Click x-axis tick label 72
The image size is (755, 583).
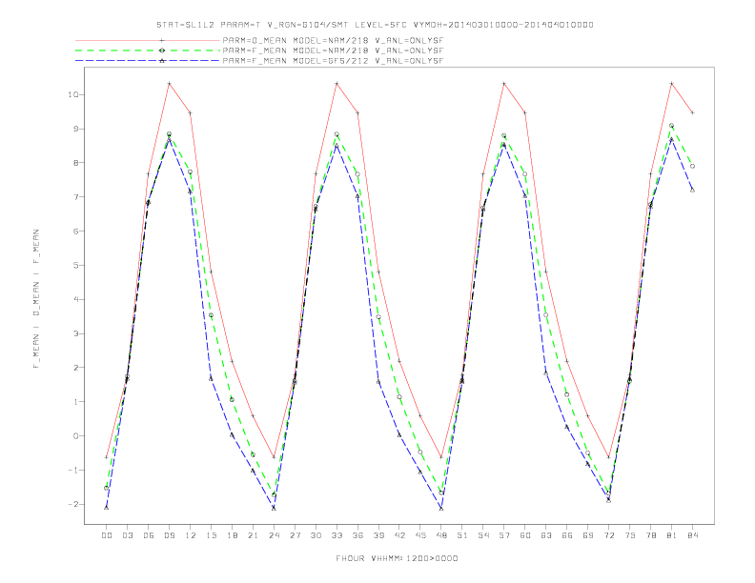608,535
